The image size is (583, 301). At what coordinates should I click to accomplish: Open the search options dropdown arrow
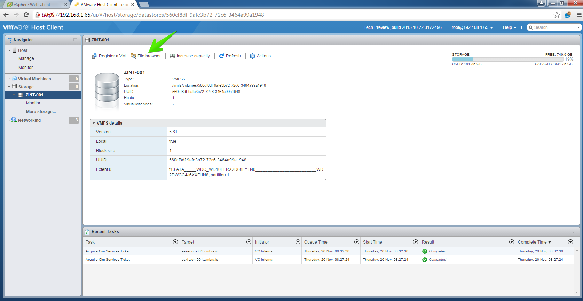coord(578,27)
